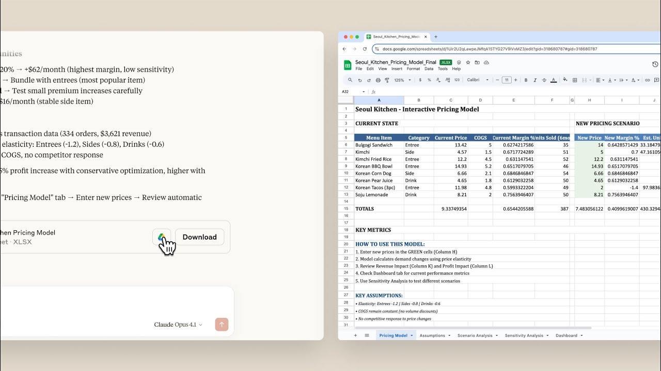This screenshot has height=371, width=661.
Task: Toggle italic formatting
Action: [534, 80]
